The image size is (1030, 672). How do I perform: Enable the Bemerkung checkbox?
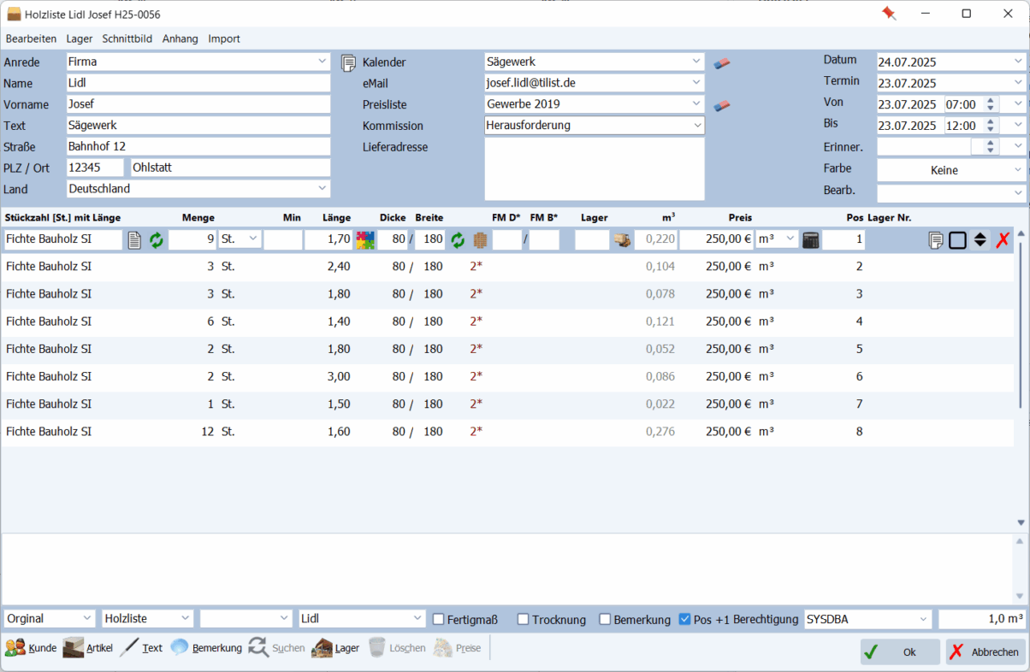click(x=605, y=619)
